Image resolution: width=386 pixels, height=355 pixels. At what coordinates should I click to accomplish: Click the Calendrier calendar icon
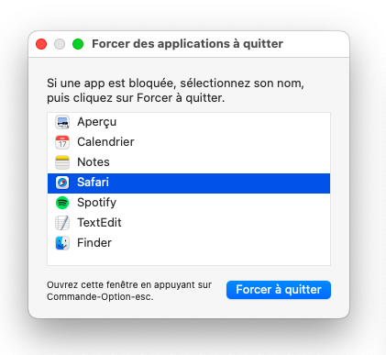(62, 142)
